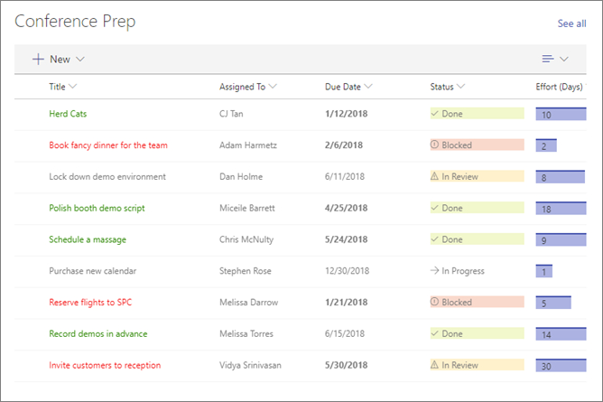Viewport: 603px width, 402px height.
Task: Click In Review warning icon for demo environment
Action: [435, 177]
